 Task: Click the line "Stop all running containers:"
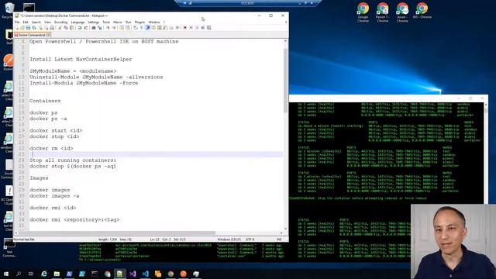[x=73, y=160]
